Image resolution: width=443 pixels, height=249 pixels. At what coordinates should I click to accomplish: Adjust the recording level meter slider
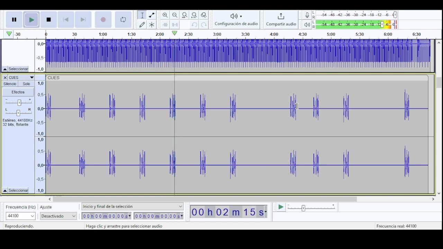click(x=395, y=15)
